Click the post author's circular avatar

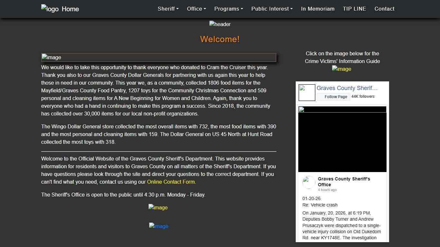308,182
